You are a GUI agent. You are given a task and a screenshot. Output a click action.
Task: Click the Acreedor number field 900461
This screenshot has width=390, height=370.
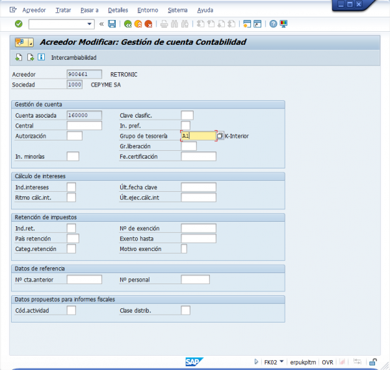84,74
